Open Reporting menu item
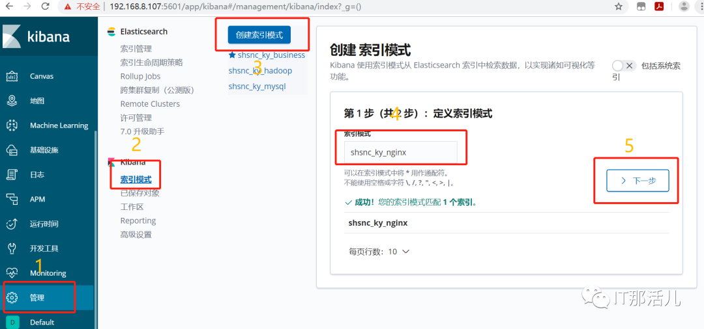Viewport: 704px width, 329px height. (x=138, y=220)
